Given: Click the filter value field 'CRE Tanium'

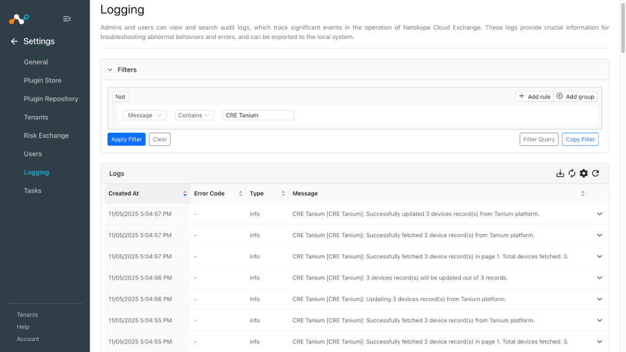Looking at the screenshot, I should (x=259, y=115).
